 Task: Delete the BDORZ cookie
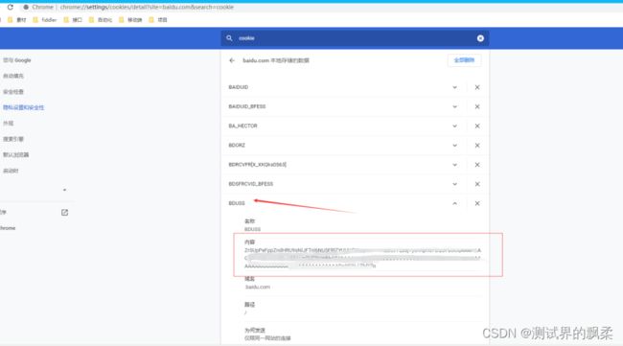coord(477,146)
